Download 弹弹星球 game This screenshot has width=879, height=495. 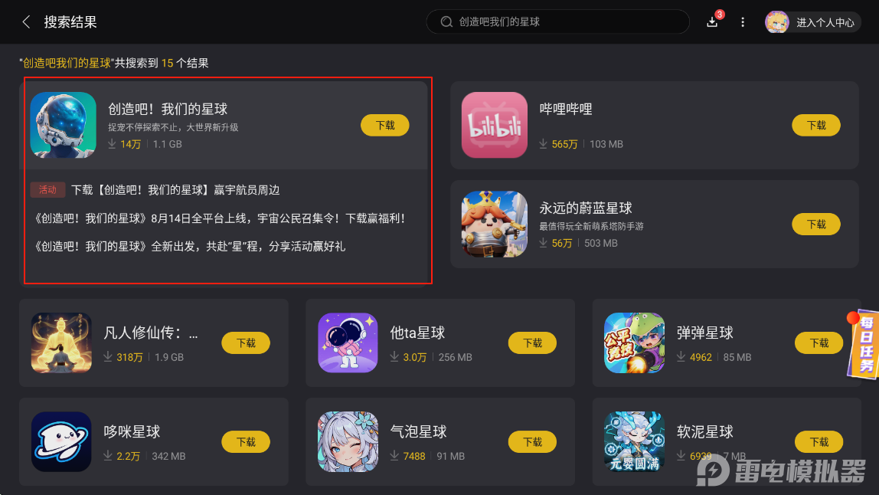(819, 343)
